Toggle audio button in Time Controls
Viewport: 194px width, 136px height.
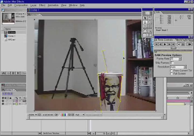[179, 44]
